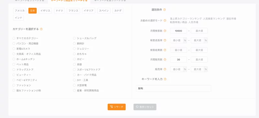This screenshot has height=118, width=259.
Task: Click the orange リサーチ button
Action: (x=117, y=107)
